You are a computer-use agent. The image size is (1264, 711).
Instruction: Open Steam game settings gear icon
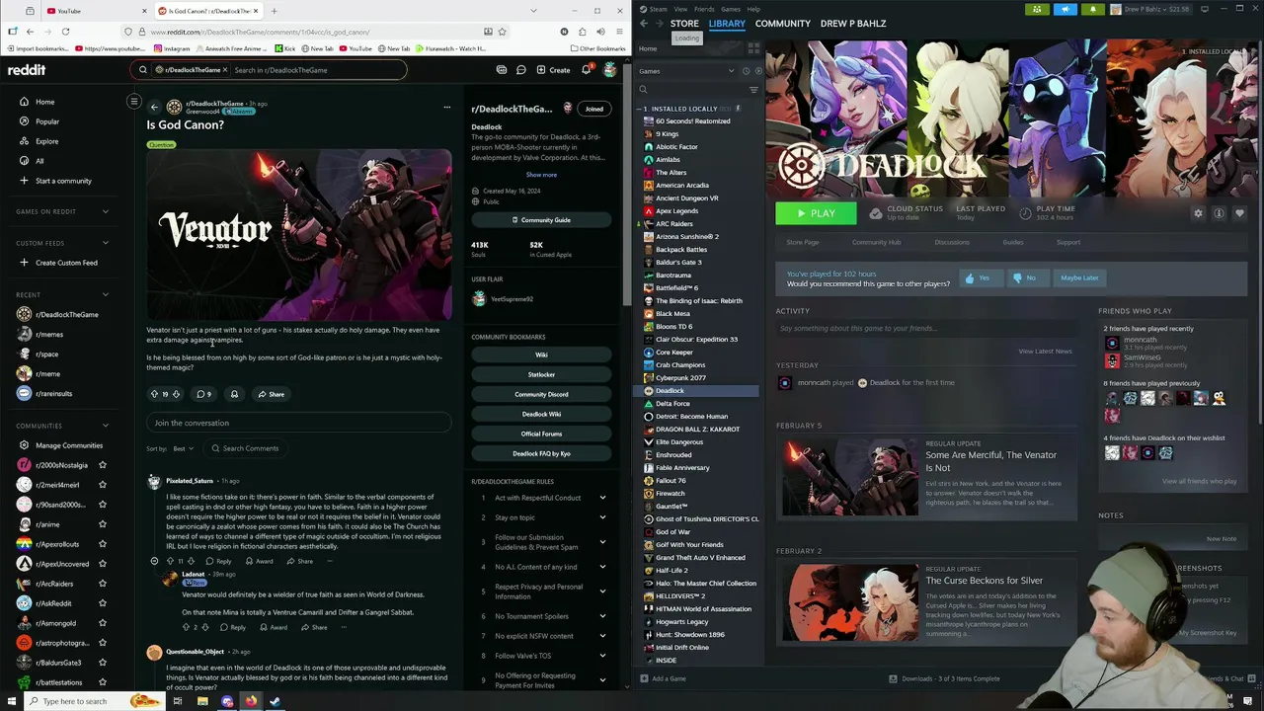[x=1199, y=213]
